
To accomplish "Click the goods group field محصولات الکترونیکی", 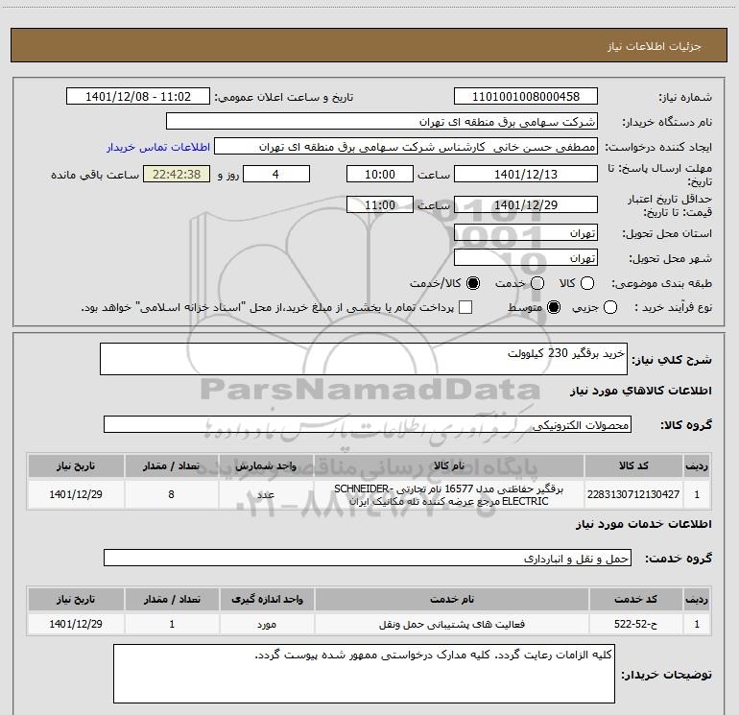I will click(x=368, y=424).
